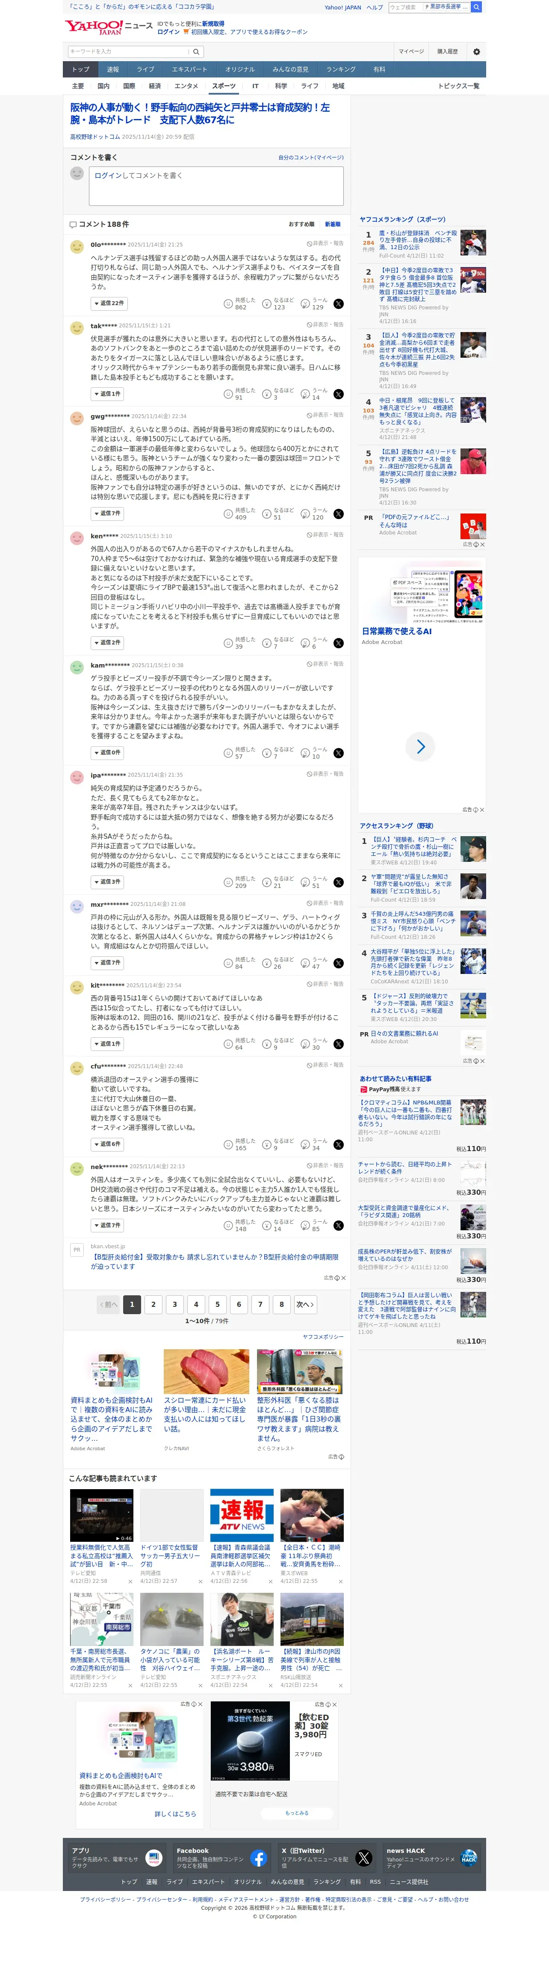Share ipa's comment on X
This screenshot has height=1968, width=549.
[338, 882]
